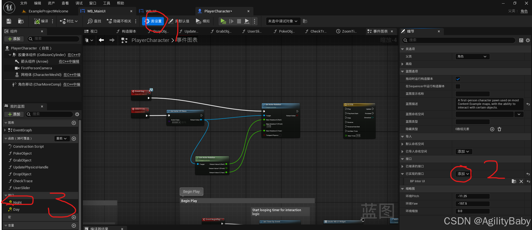This screenshot has width=532, height=230.
Task: Add a new function with plus icon
Action: (74, 139)
